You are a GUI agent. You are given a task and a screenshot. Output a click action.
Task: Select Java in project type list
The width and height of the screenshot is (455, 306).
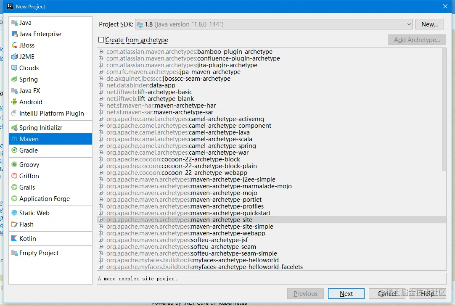[50, 23]
